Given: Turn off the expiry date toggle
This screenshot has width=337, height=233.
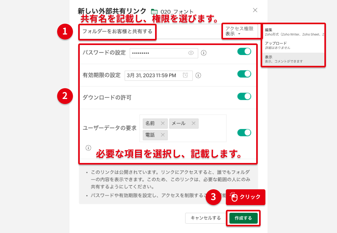Looking at the screenshot, I should [244, 74].
